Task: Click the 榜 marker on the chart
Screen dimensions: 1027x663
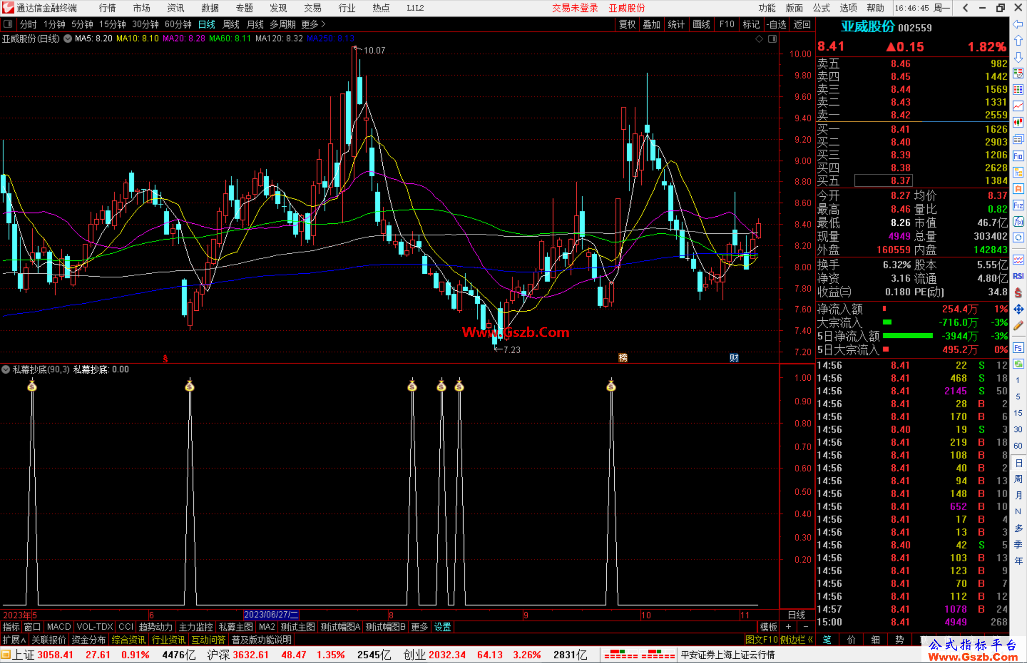Action: (x=623, y=357)
